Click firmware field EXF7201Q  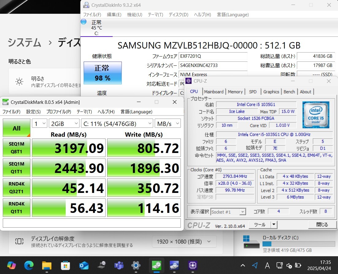213,56
